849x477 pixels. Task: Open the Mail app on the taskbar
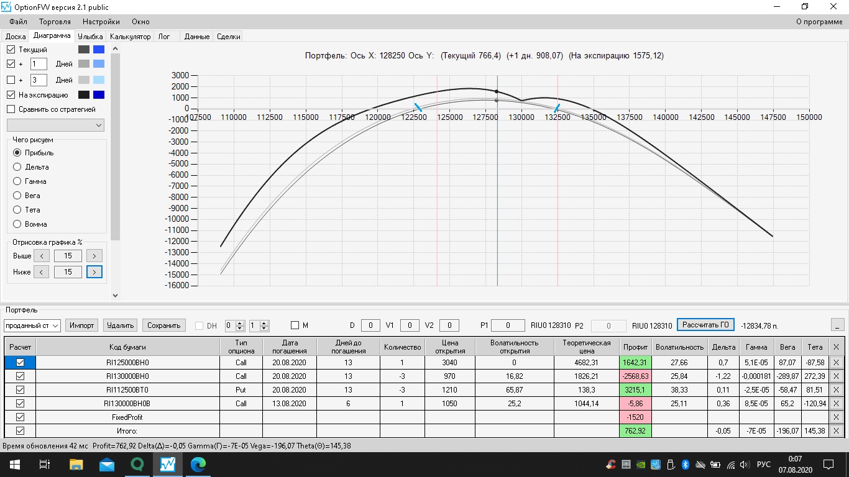[x=106, y=464]
